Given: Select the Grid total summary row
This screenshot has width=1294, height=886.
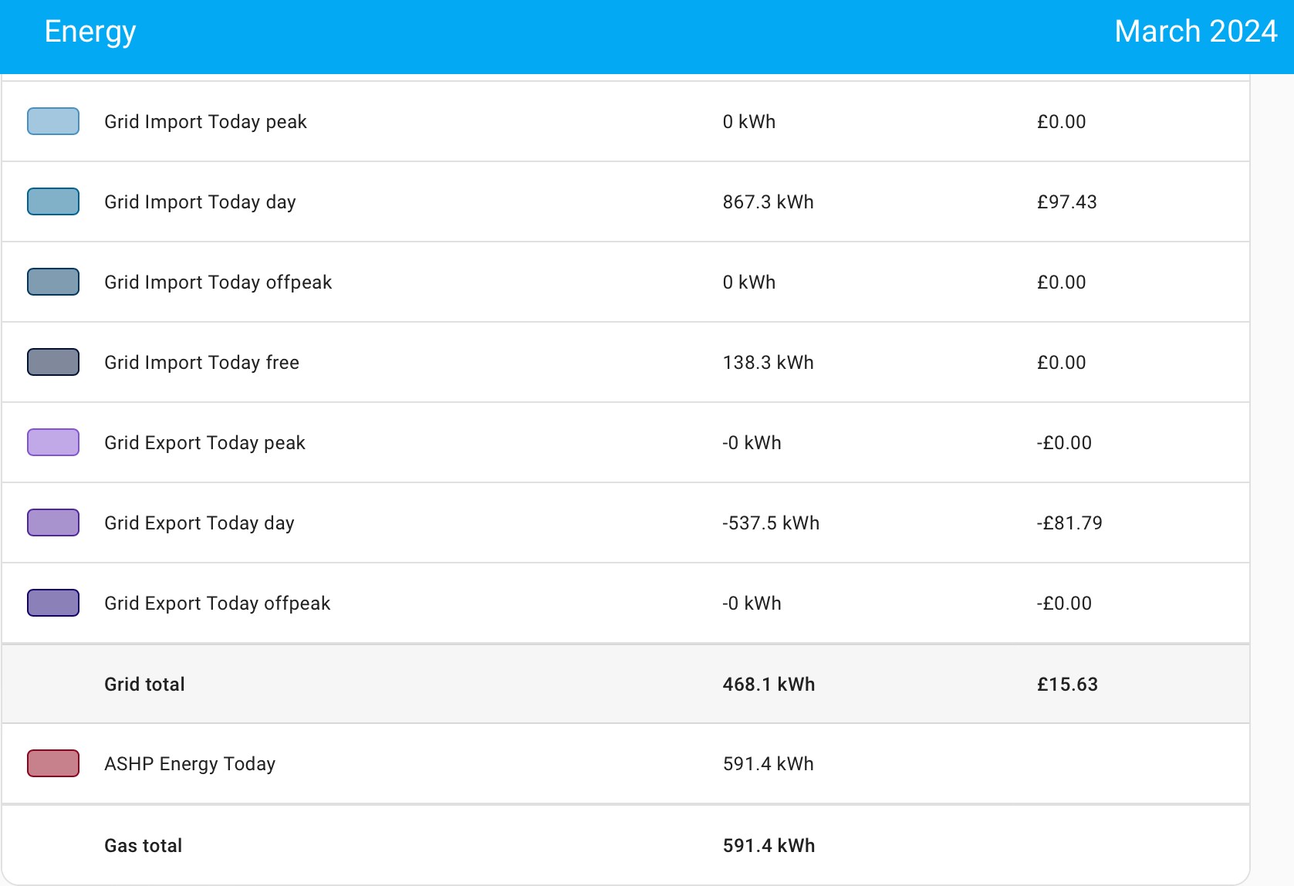Looking at the screenshot, I should (625, 684).
